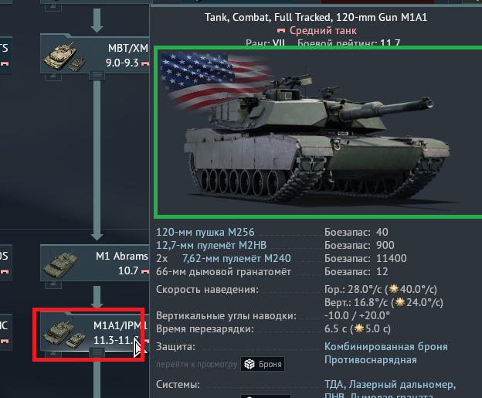The width and height of the screenshot is (482, 398).
Task: Click the Комбинированная броня protection link
Action: [386, 347]
